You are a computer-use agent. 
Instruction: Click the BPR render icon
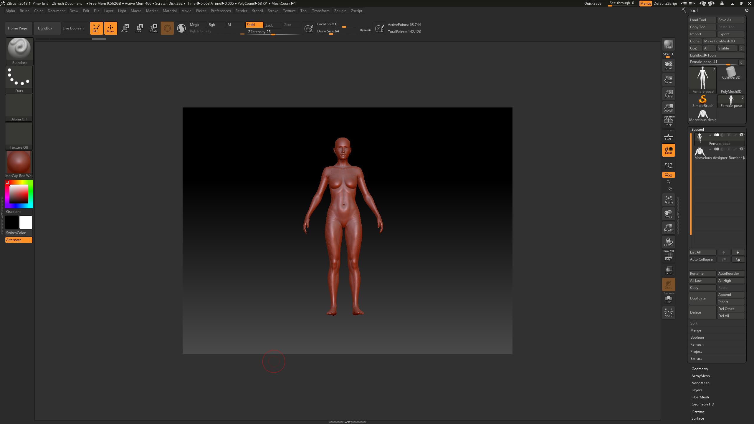click(668, 44)
